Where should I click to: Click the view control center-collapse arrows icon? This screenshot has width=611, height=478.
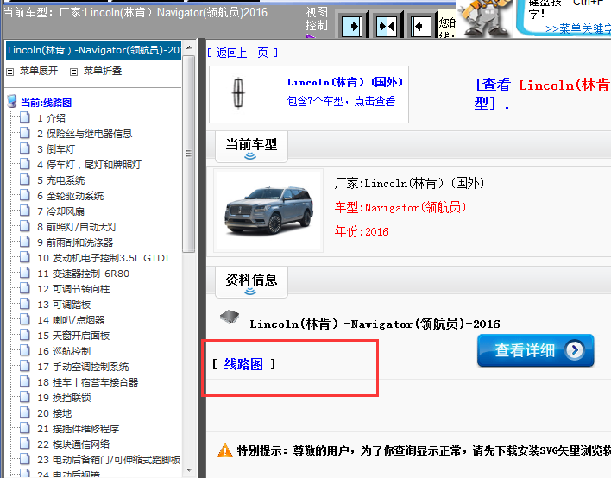pyautogui.click(x=387, y=26)
